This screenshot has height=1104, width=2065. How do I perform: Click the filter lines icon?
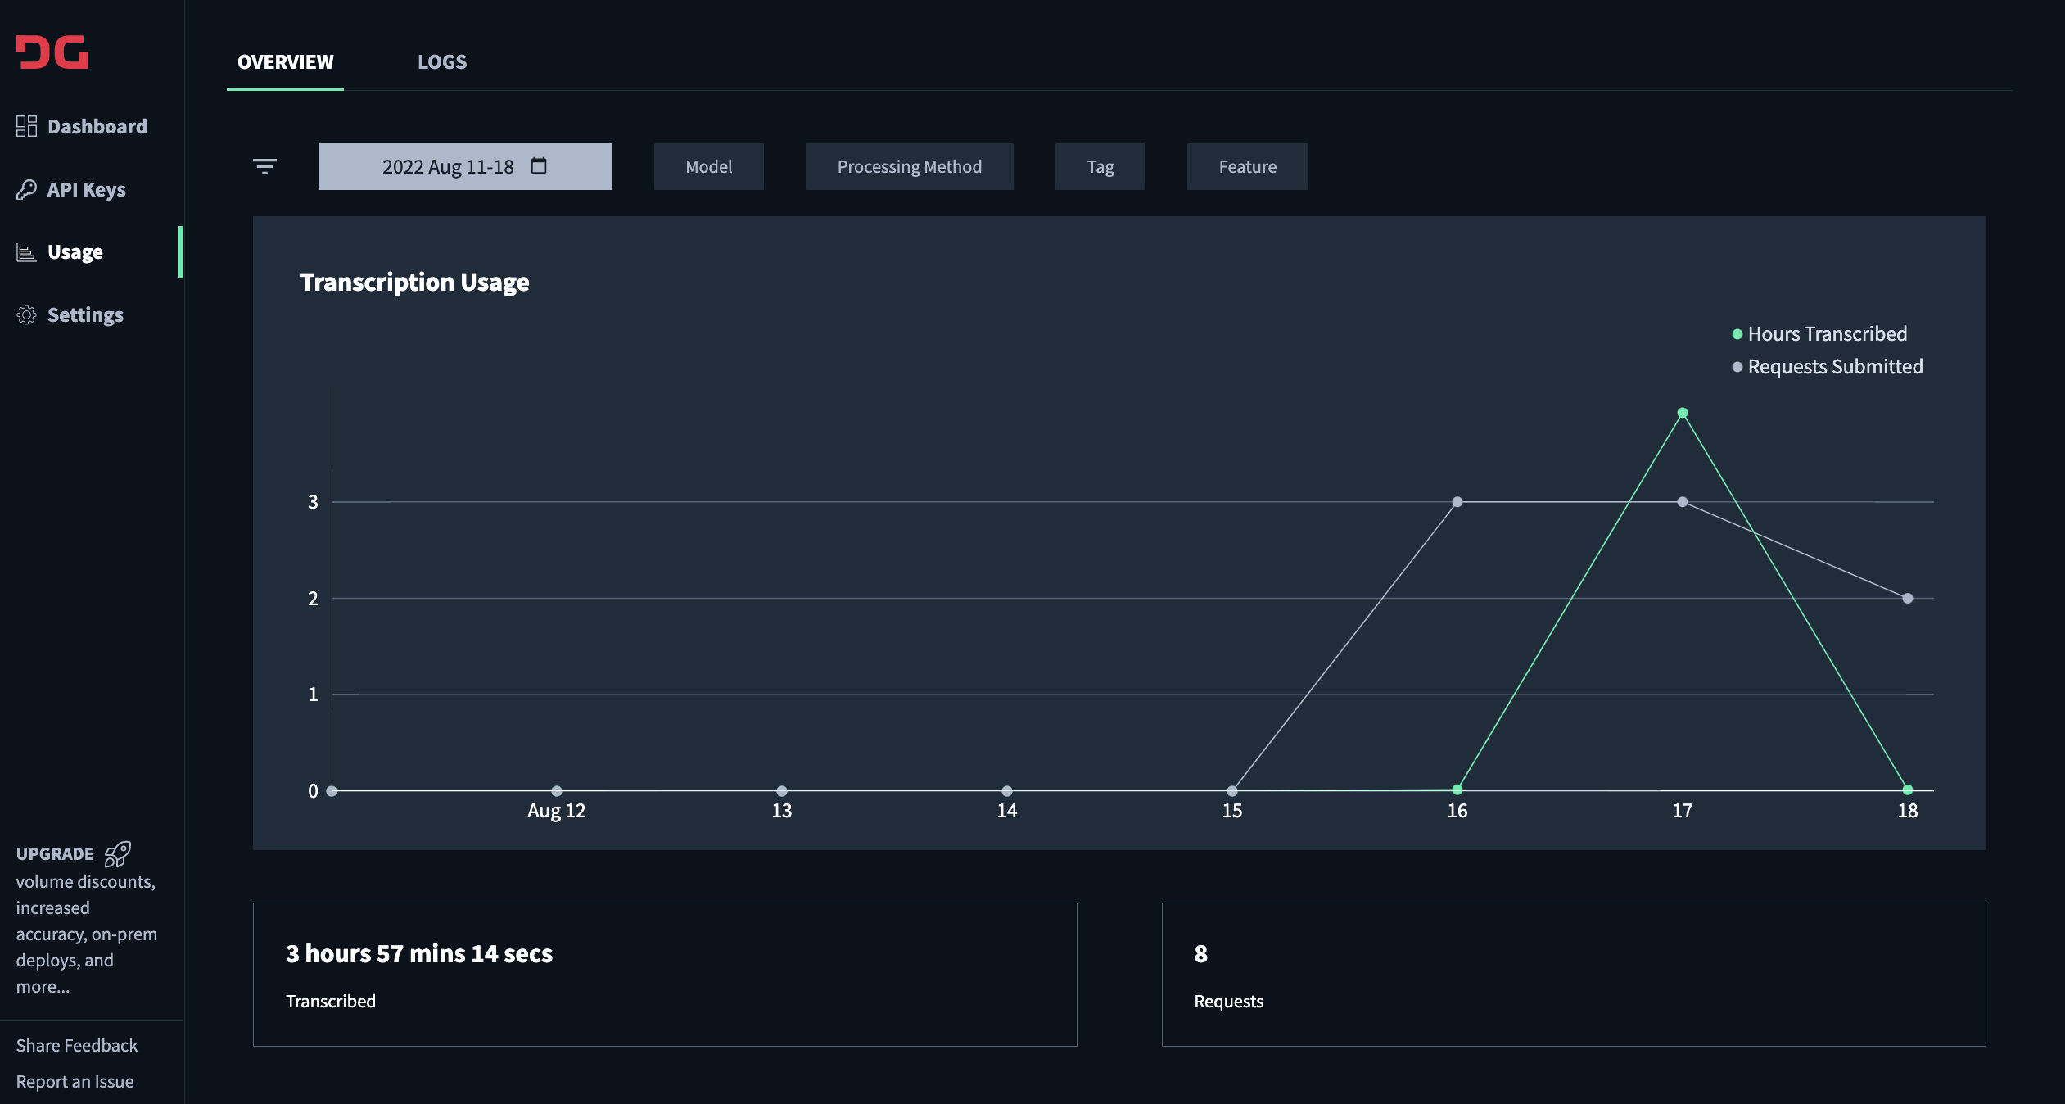(264, 166)
